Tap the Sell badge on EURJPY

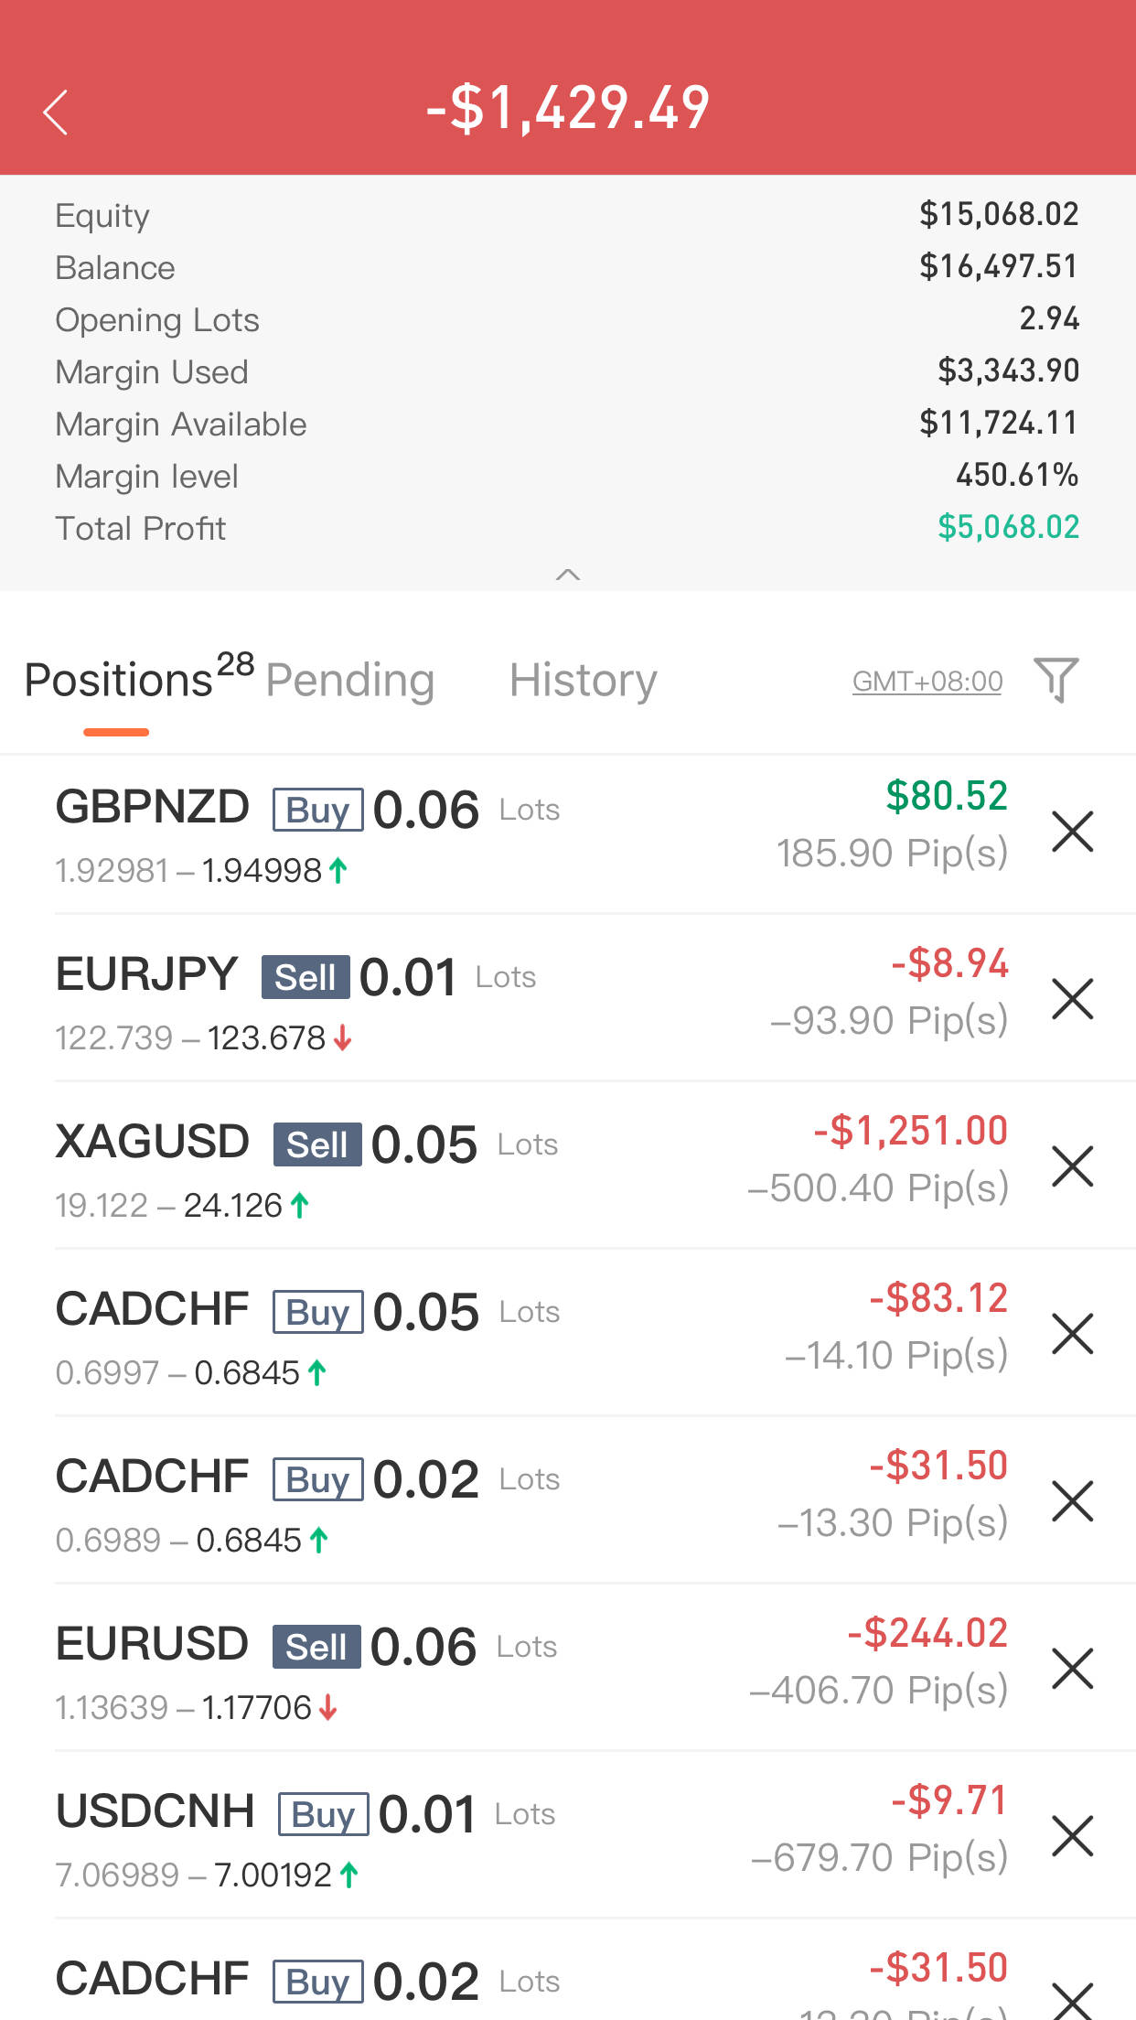pyautogui.click(x=305, y=977)
